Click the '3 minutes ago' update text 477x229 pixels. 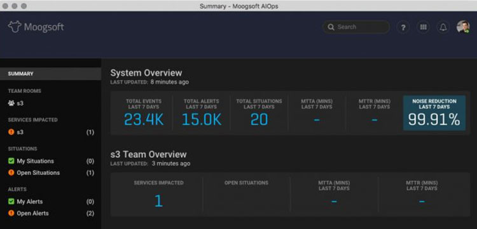(x=171, y=163)
